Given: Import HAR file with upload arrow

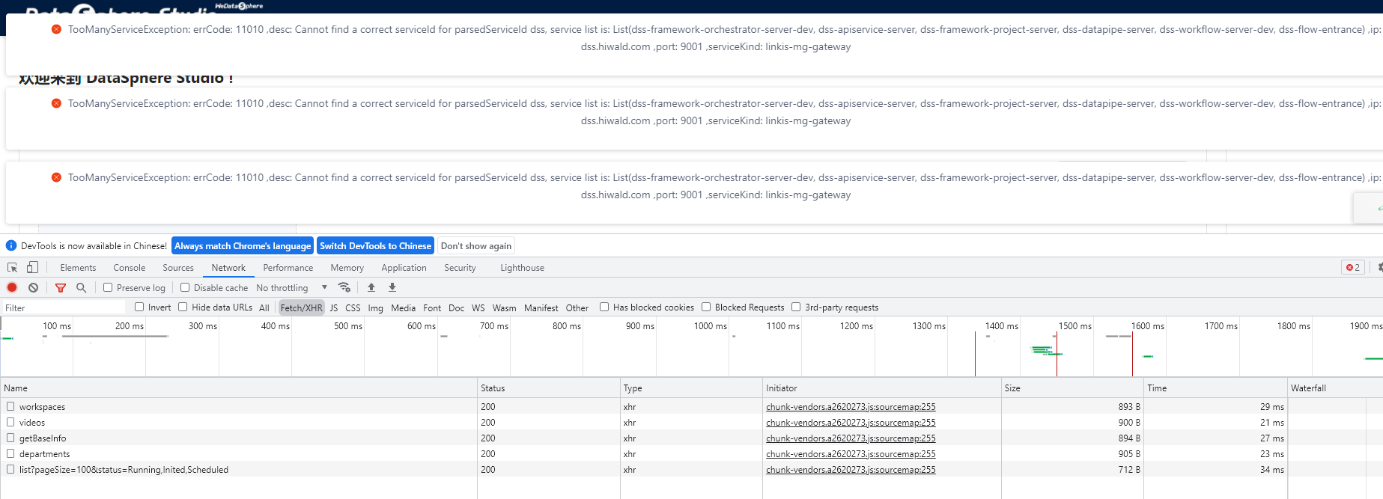Looking at the screenshot, I should pyautogui.click(x=371, y=287).
